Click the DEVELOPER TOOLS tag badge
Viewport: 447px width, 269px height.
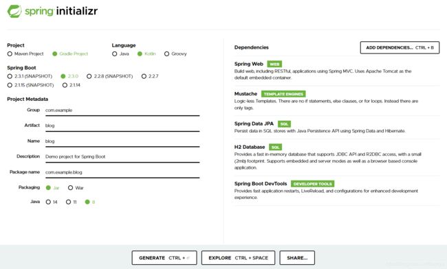point(312,184)
